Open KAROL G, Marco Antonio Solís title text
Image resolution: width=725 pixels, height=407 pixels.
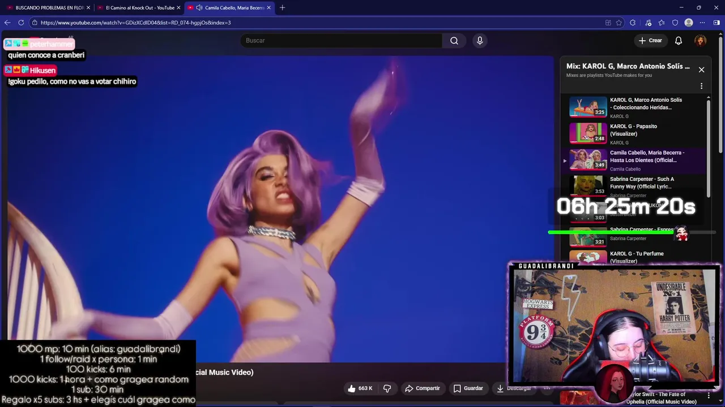(x=646, y=103)
